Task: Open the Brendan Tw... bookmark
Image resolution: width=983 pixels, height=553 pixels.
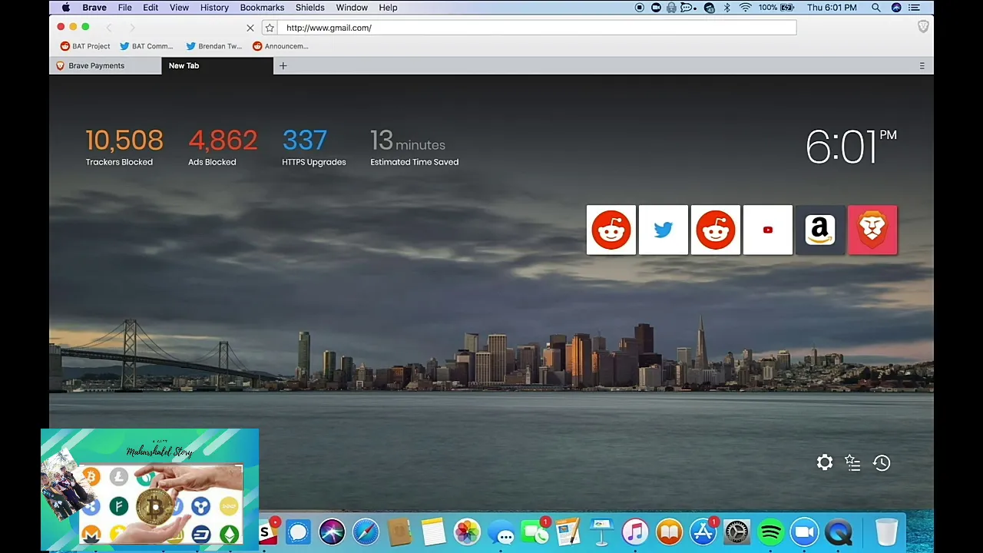Action: click(x=214, y=46)
